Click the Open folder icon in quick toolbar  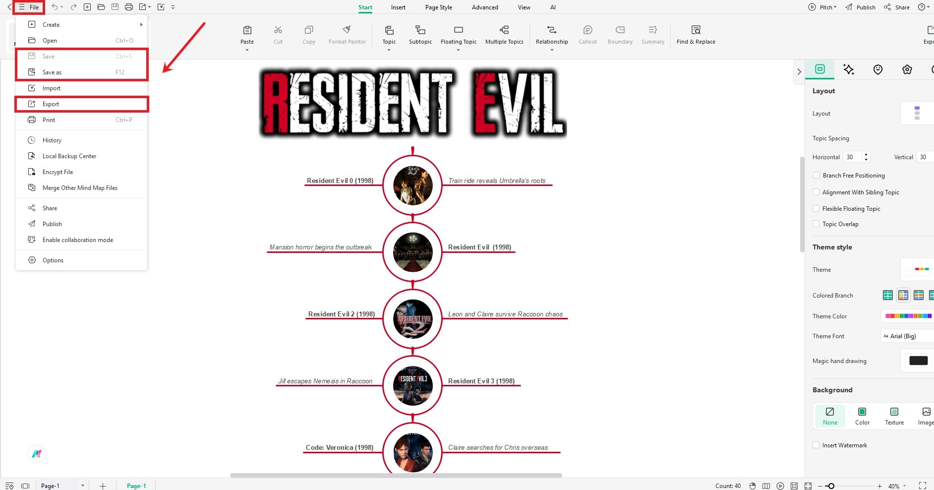(101, 7)
